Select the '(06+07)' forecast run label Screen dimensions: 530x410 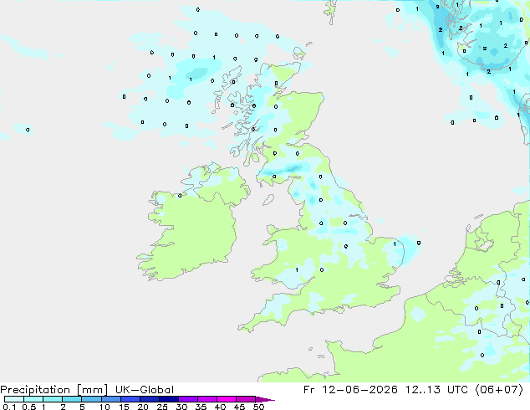coord(499,390)
